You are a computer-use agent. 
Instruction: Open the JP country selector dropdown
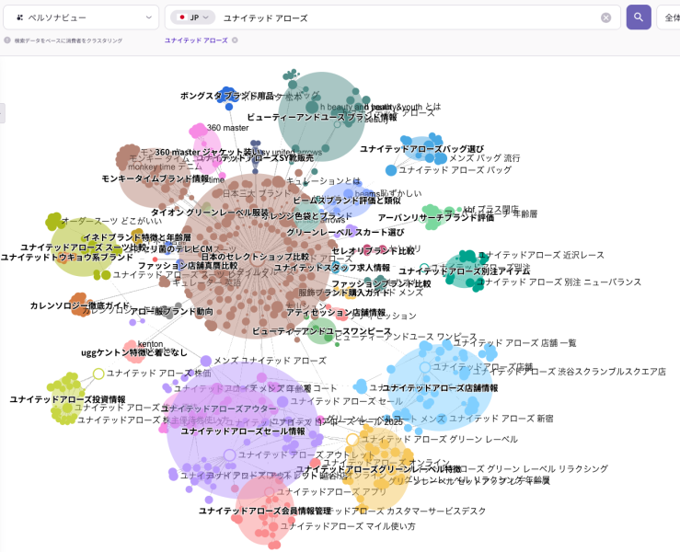[x=193, y=17]
